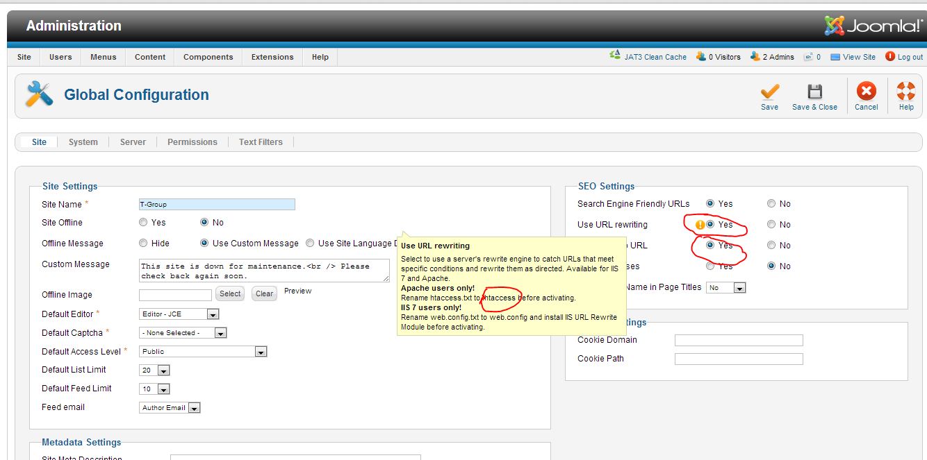Open the Default Captcha dropdown
927x460 pixels.
[183, 333]
